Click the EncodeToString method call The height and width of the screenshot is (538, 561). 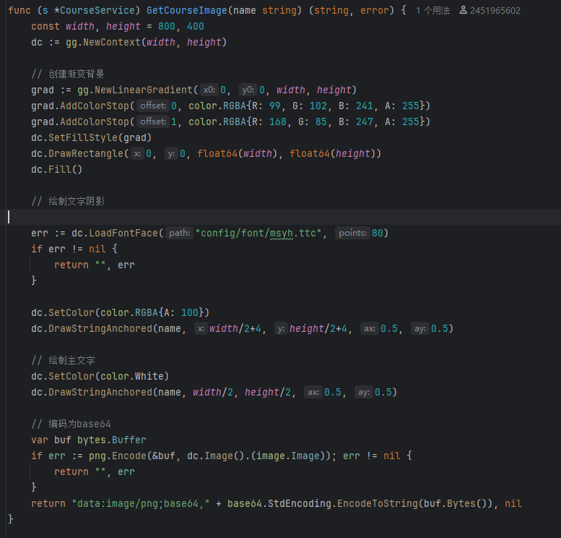pyautogui.click(x=378, y=503)
